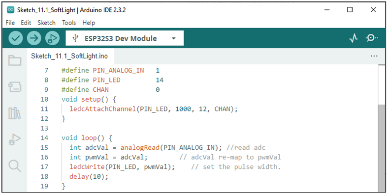
Task: Click the editor vertical scrollbar thumb
Action: (x=382, y=148)
